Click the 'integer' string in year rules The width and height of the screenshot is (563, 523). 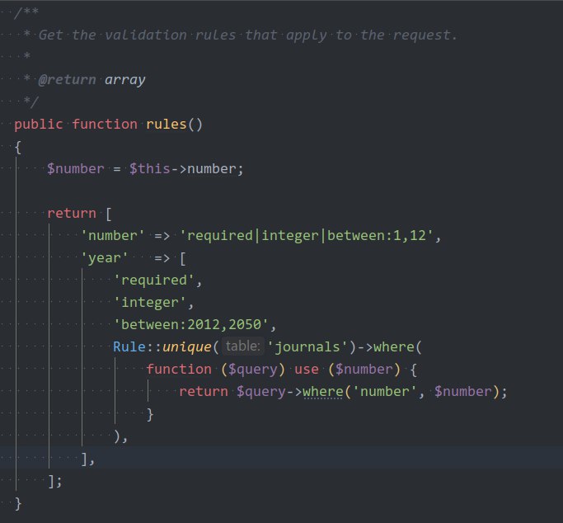click(150, 303)
